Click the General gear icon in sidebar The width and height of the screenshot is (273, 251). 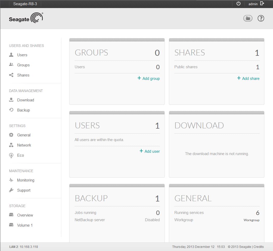[11, 135]
